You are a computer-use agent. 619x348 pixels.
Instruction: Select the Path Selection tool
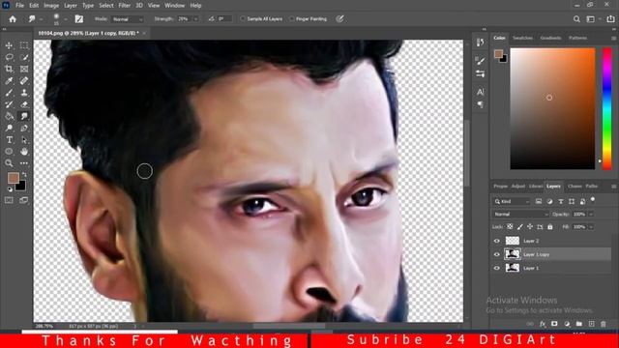(x=24, y=140)
